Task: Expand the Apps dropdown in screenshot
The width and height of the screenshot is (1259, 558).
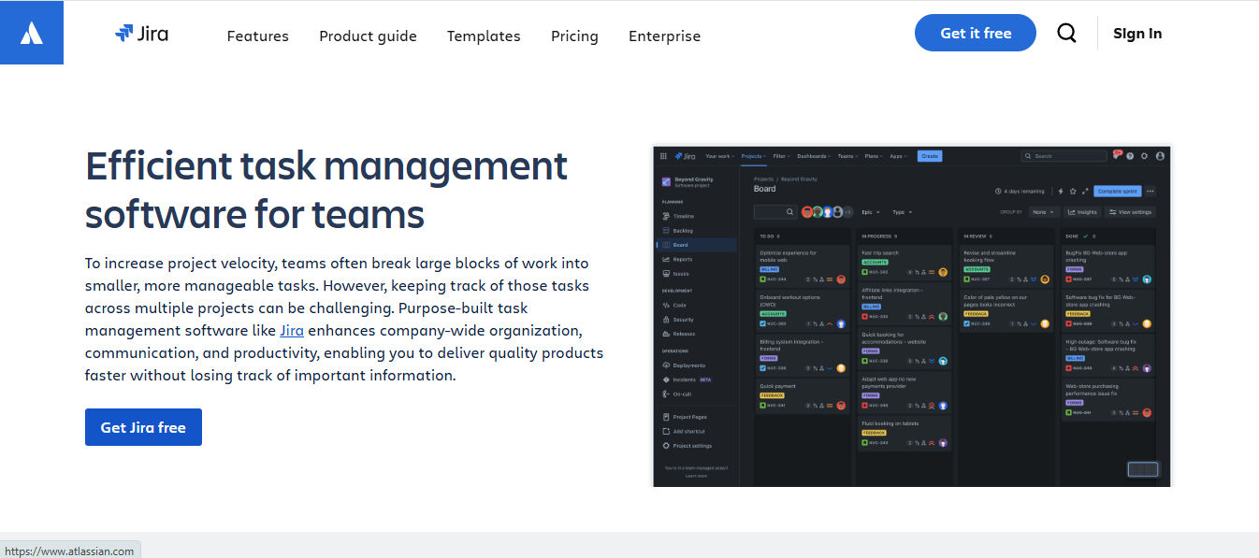Action: (x=898, y=156)
